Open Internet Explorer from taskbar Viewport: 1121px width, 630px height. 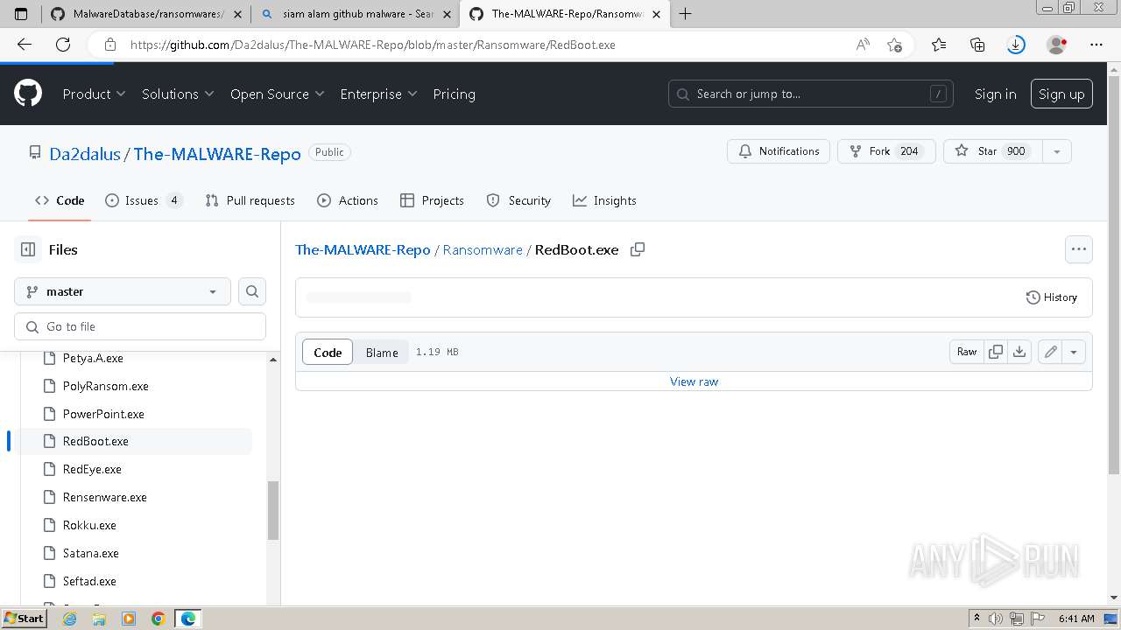coord(70,619)
